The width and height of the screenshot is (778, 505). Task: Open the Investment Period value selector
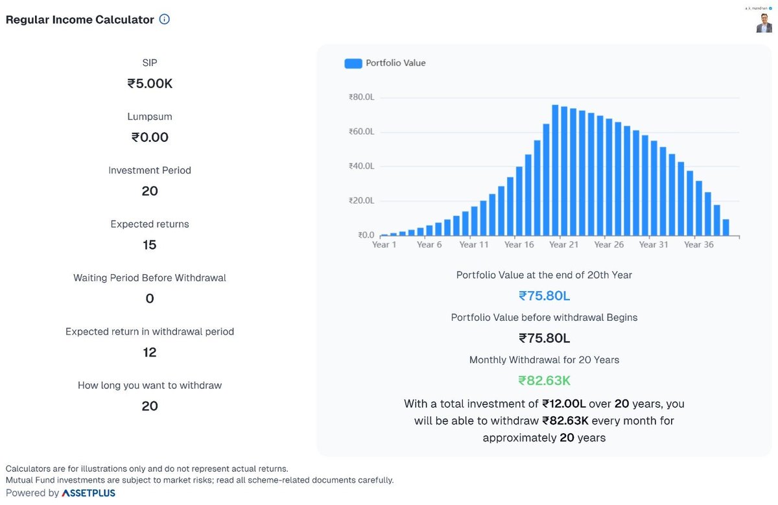click(x=149, y=191)
